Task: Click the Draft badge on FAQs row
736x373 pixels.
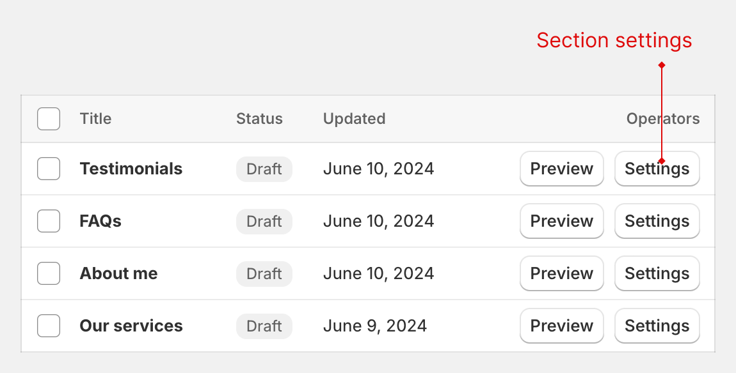Action: click(x=264, y=221)
